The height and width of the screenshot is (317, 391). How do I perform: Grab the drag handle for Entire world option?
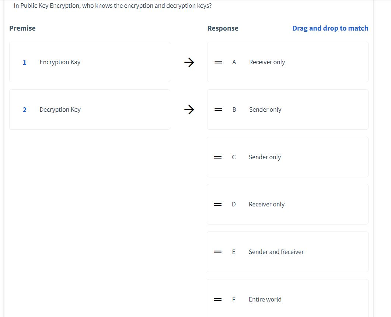point(218,299)
